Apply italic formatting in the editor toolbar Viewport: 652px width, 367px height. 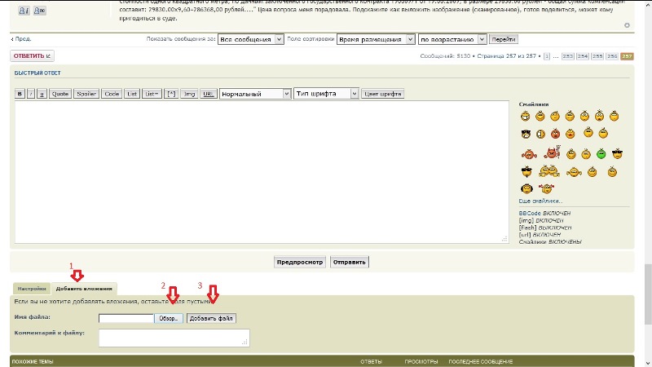[x=31, y=94]
